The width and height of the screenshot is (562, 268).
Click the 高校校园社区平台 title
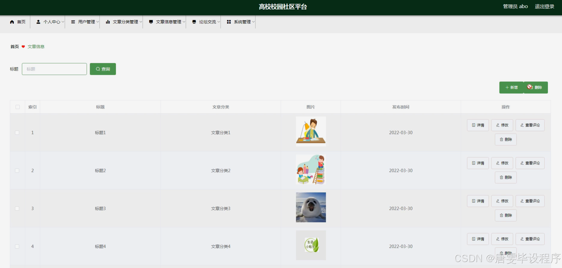coord(283,7)
